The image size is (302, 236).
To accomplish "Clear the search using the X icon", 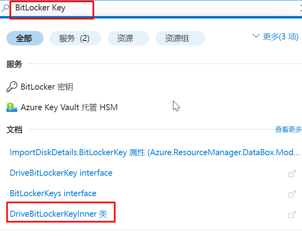I will [301, 8].
